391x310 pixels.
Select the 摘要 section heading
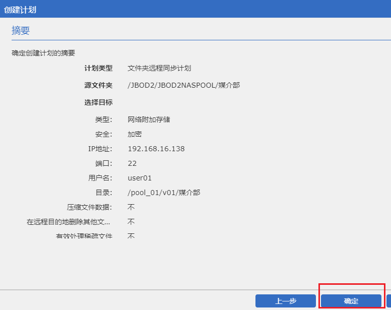click(x=21, y=31)
